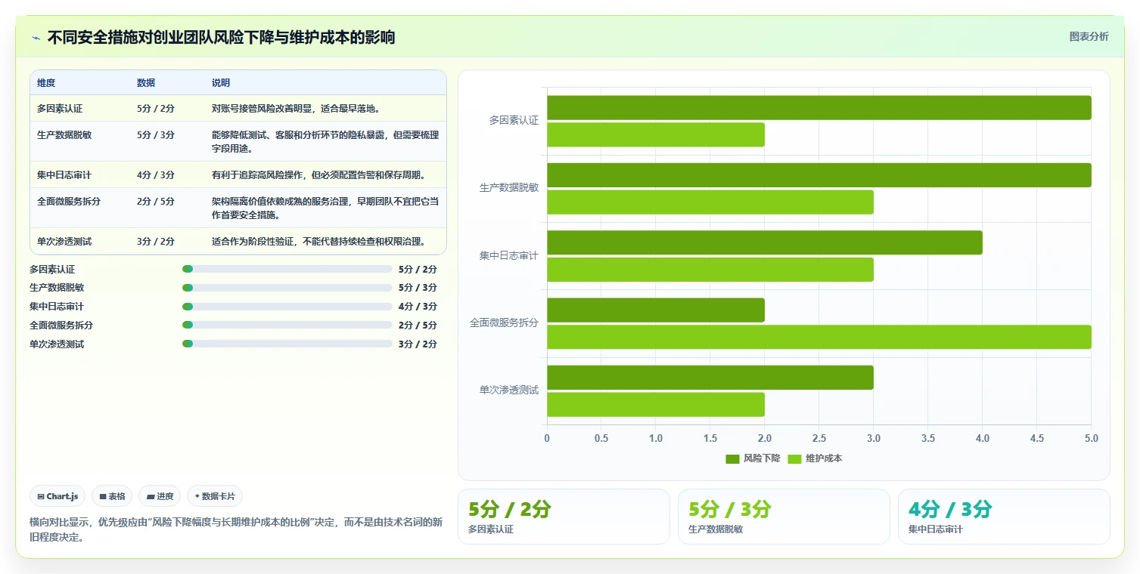This screenshot has width=1140, height=574.
Task: Select 生产数据脱敏 table row name
Action: click(x=64, y=134)
